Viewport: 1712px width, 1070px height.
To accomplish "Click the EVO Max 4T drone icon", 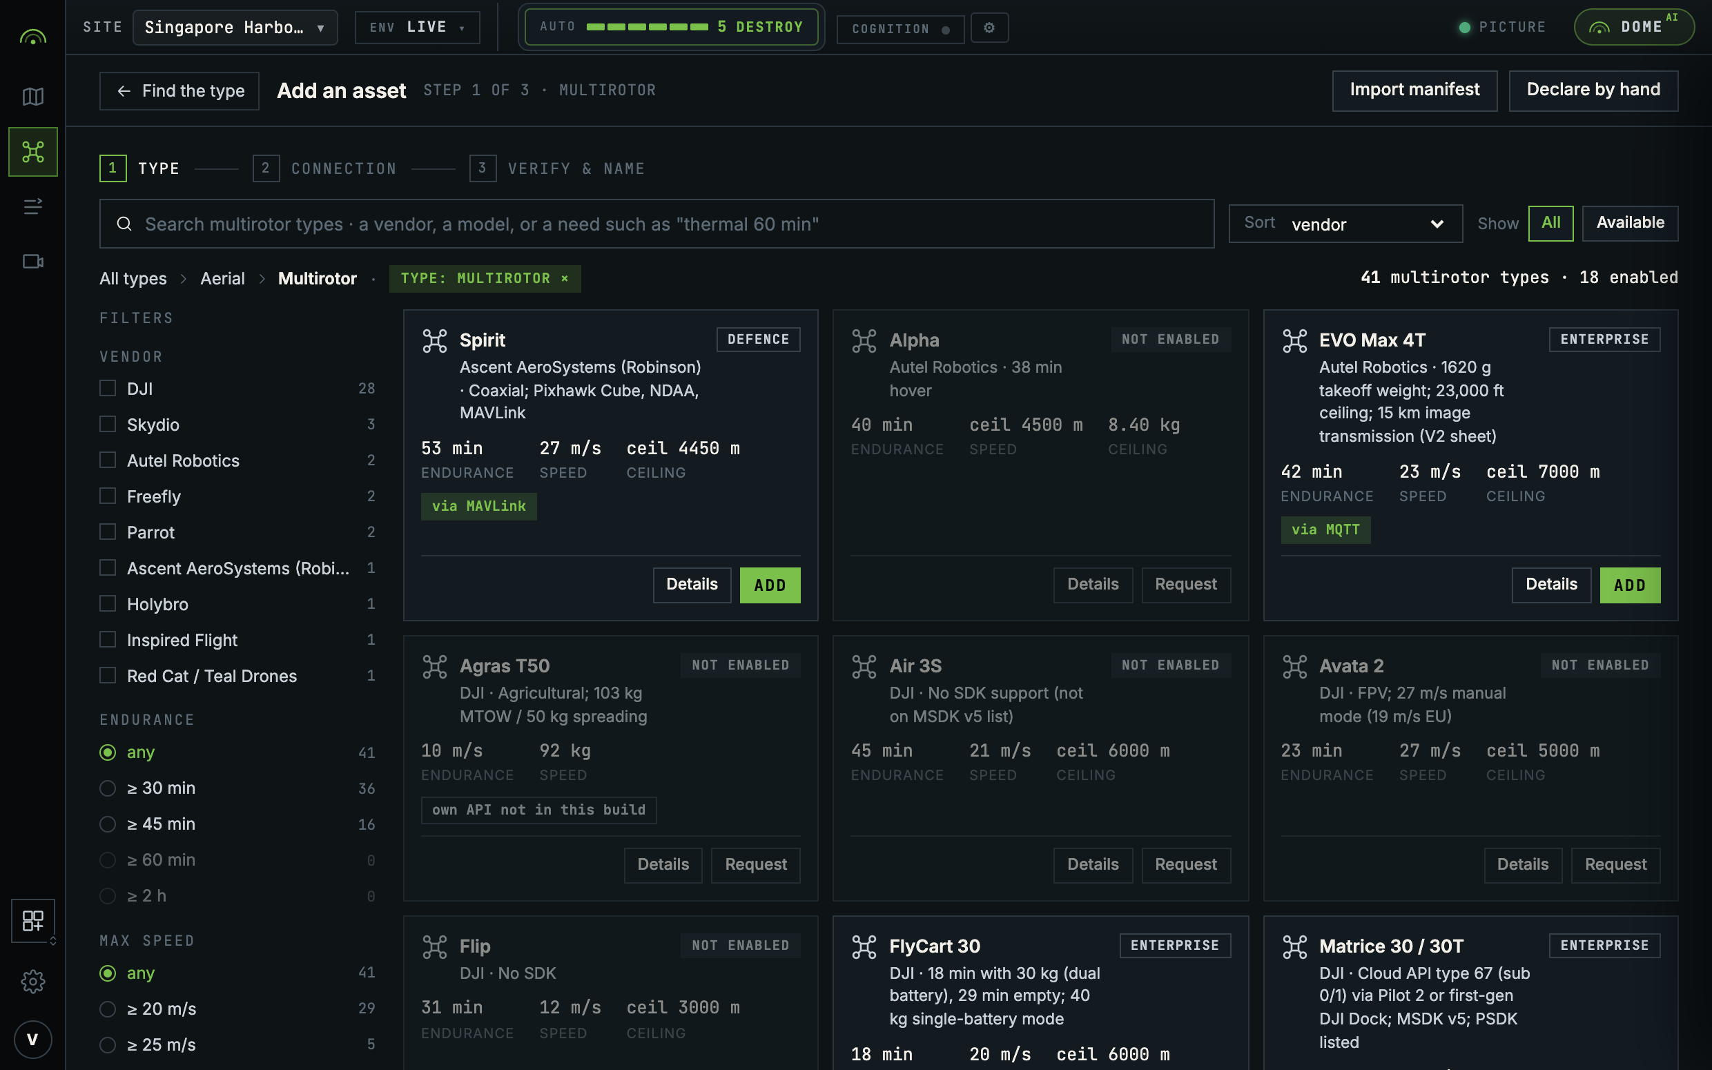I will pos(1294,340).
